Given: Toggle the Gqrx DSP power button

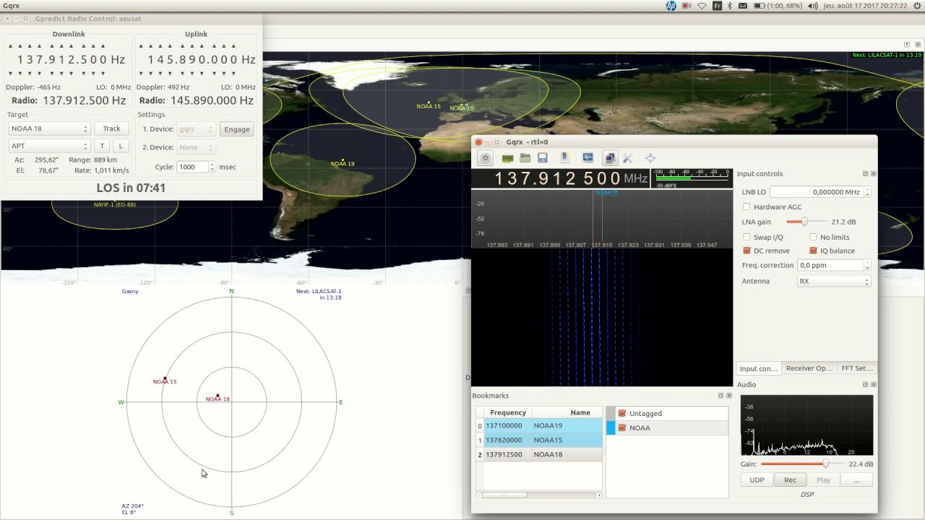Looking at the screenshot, I should [x=486, y=158].
